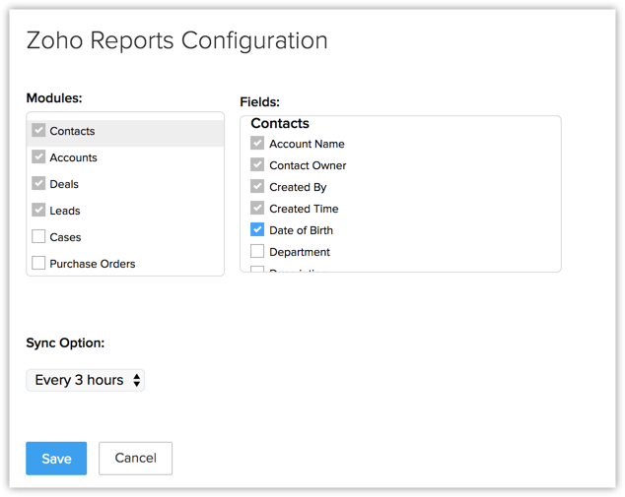Click the Cancel button
Screen dimensions: 625x497
point(135,459)
